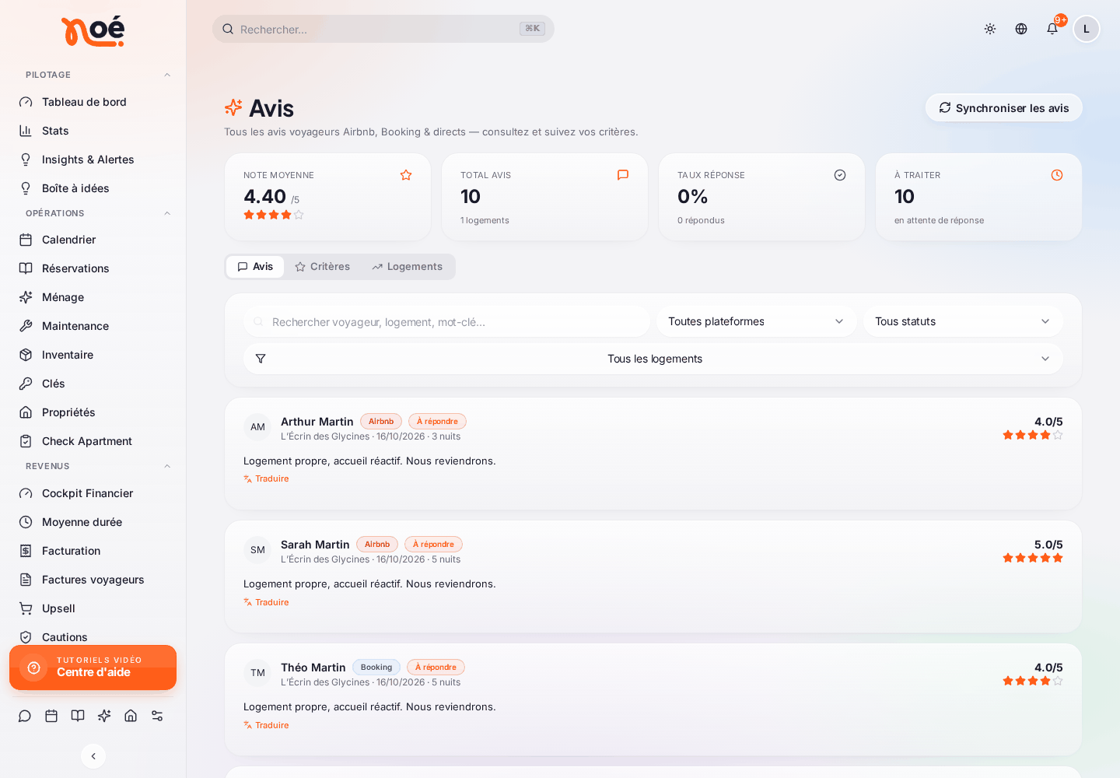This screenshot has height=778, width=1120.
Task: Collapse the Opérations section
Action: (167, 213)
